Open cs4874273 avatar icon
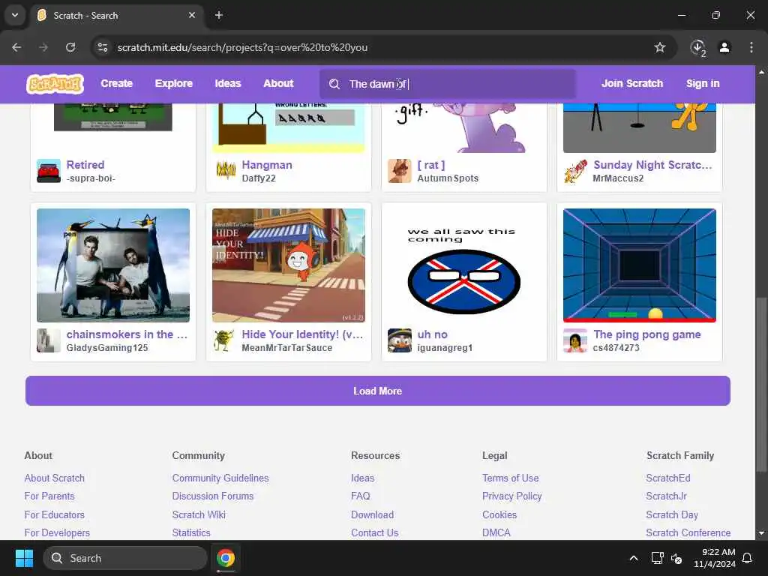Screen dimensions: 768x576 575,340
